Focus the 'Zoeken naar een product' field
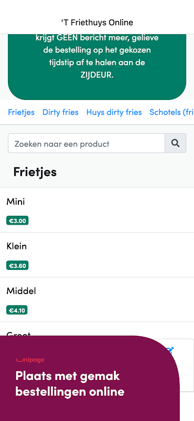The height and width of the screenshot is (421, 194). coord(87,143)
